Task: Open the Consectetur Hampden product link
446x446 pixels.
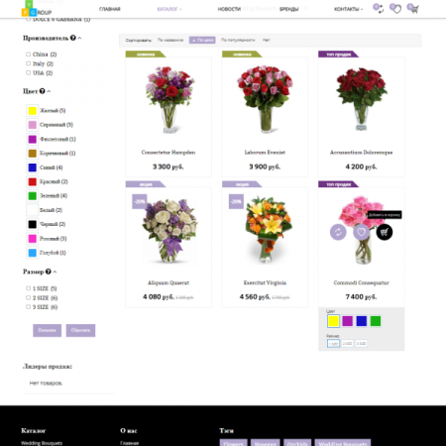Action: [168, 153]
